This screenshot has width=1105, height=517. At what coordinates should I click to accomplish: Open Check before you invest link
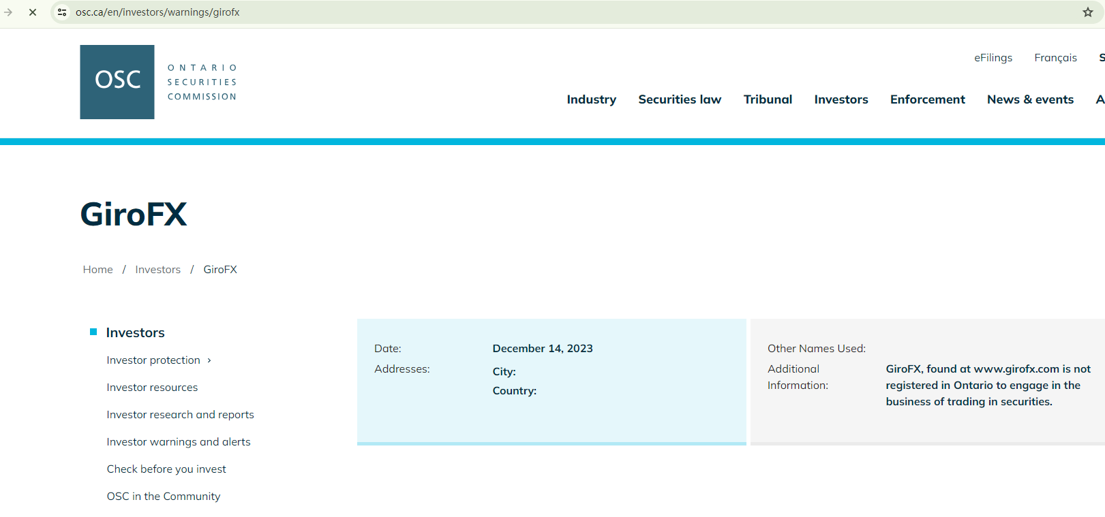[x=166, y=469]
